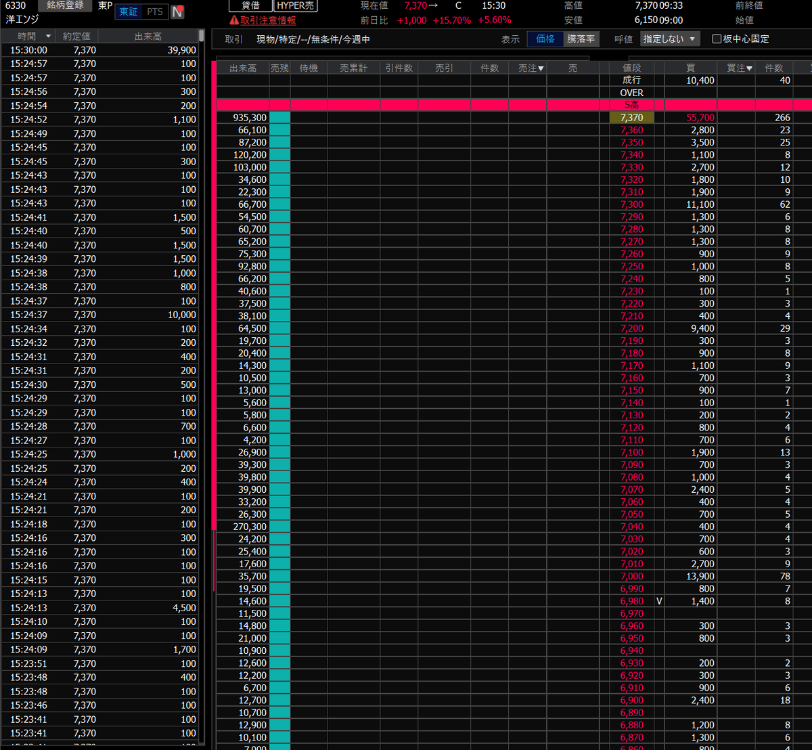Viewport: 812px width, 750px height.
Task: Select the 7,100 price cell
Action: pyautogui.click(x=631, y=452)
